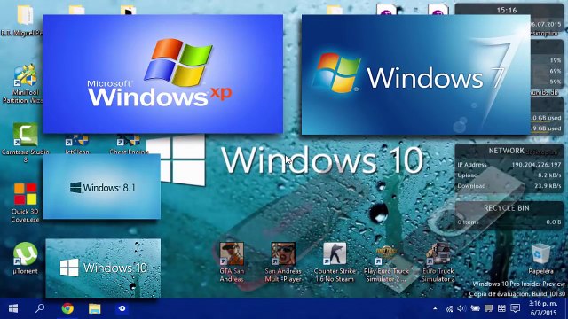
Task: Open the network tray icon
Action: (449, 308)
